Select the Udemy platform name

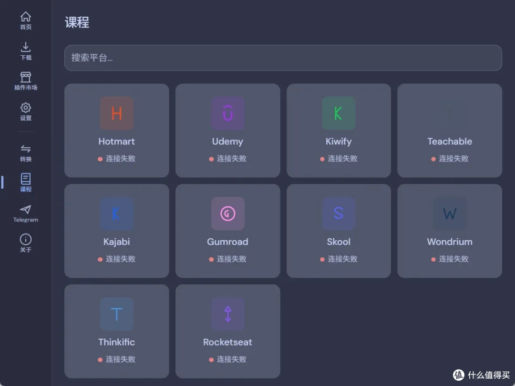[227, 142]
